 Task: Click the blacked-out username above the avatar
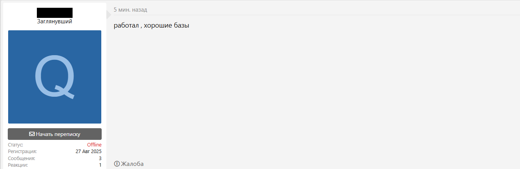(55, 13)
